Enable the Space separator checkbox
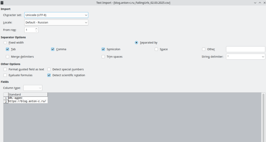 (x=156, y=49)
